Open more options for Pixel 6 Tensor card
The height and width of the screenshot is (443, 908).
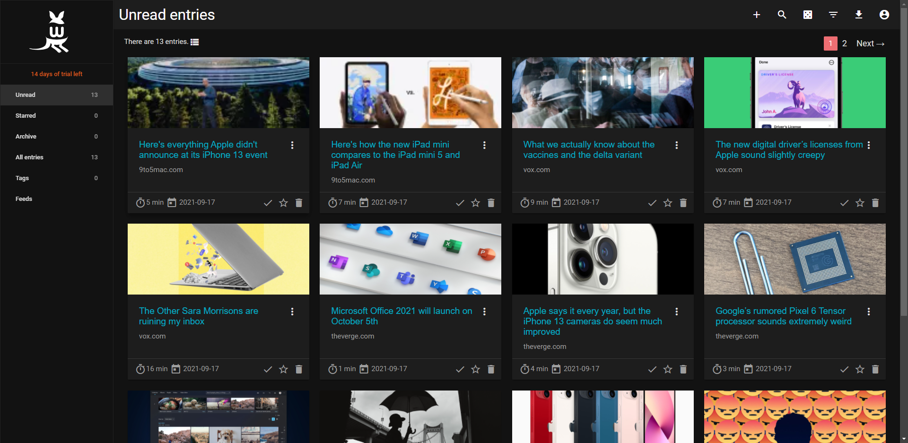[x=869, y=312]
